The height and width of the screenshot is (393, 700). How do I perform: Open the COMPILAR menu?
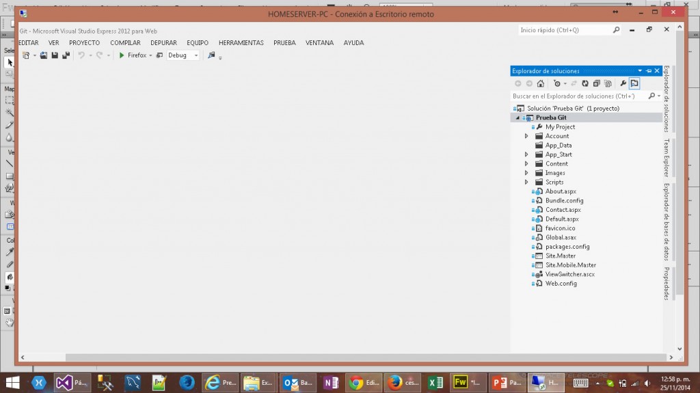point(126,43)
